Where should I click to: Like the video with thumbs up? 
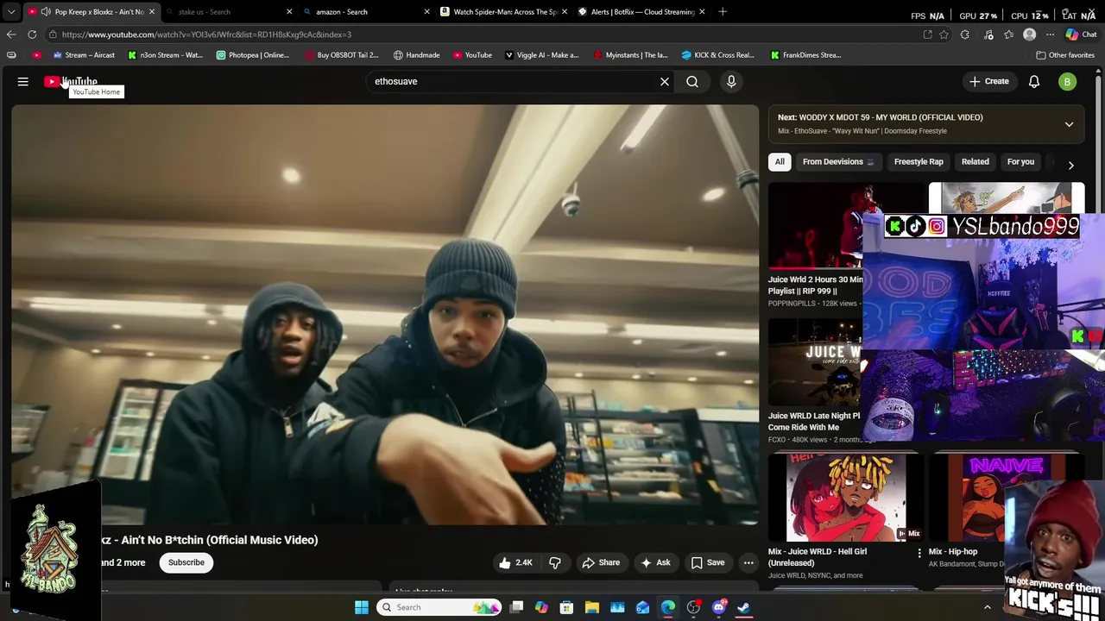[x=516, y=562]
